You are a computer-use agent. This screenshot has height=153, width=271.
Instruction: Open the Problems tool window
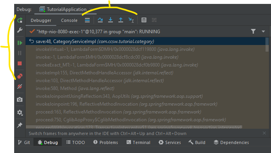click(105, 142)
